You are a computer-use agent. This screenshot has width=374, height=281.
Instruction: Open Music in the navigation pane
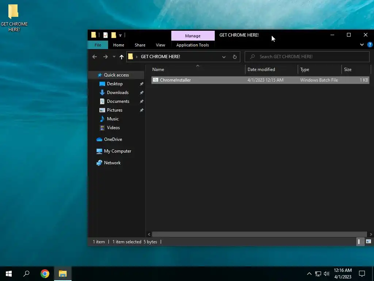coord(112,119)
